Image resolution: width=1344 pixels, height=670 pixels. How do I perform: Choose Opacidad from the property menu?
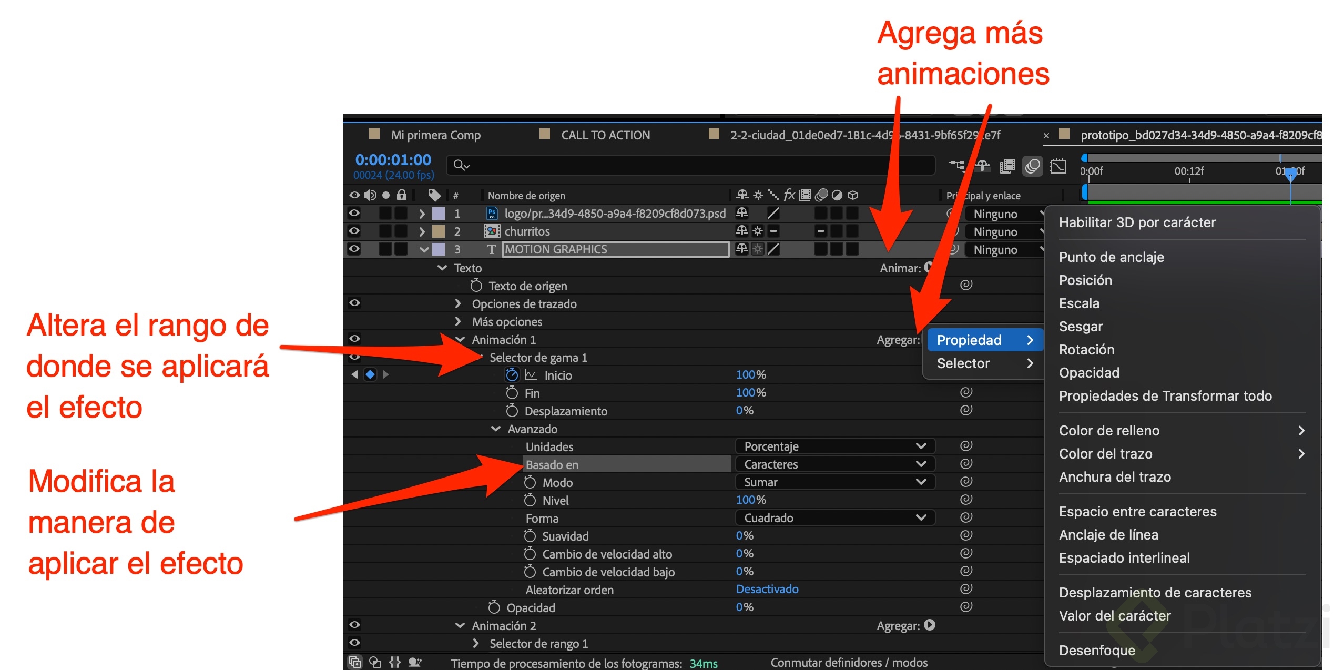click(x=1088, y=372)
